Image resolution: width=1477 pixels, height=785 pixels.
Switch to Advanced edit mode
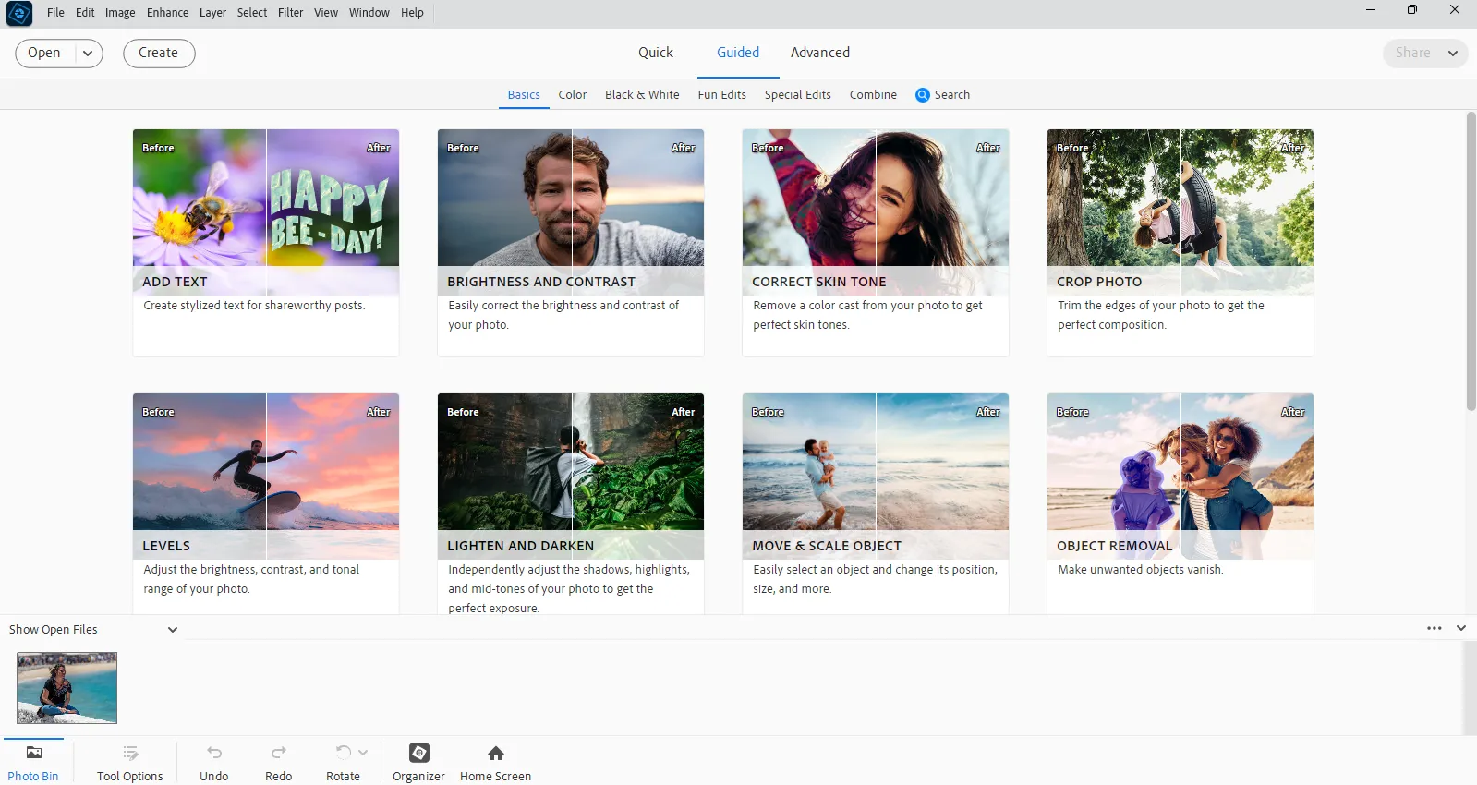point(820,53)
